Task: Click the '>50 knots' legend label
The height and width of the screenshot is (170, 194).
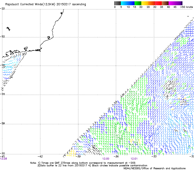Action: [186, 7]
